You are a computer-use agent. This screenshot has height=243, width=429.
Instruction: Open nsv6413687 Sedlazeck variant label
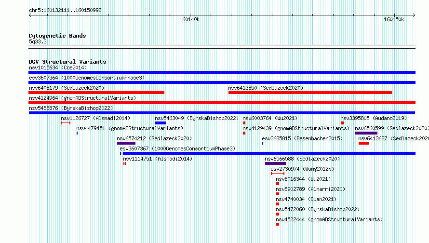pyautogui.click(x=394, y=138)
